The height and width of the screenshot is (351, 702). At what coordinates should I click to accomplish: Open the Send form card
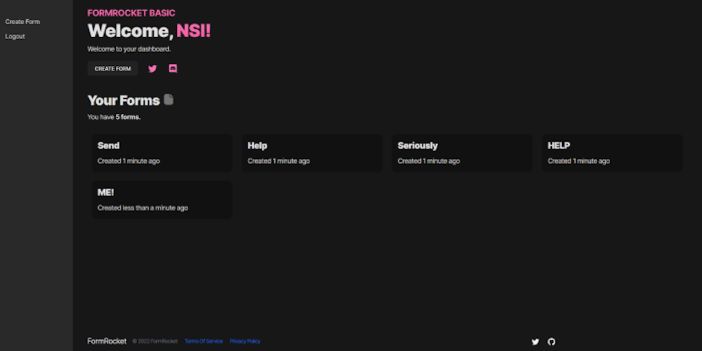(162, 153)
